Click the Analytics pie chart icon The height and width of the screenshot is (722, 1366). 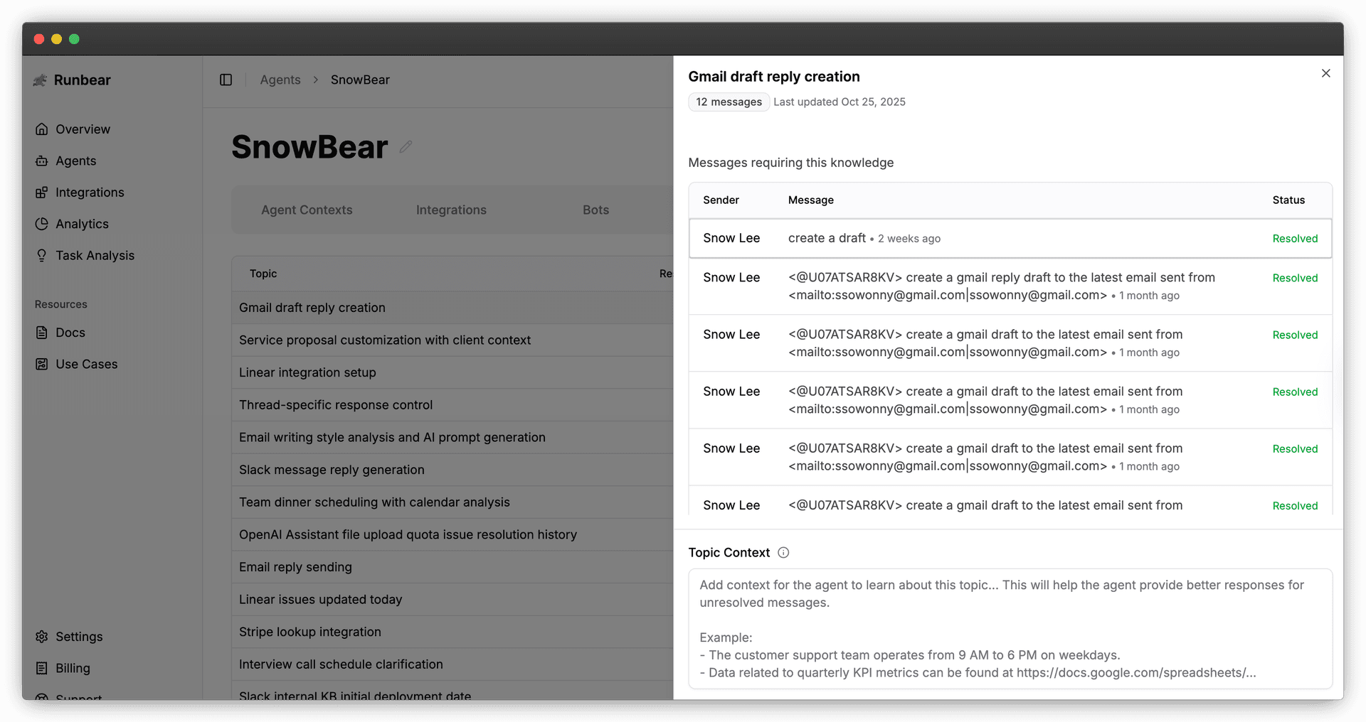(x=42, y=224)
